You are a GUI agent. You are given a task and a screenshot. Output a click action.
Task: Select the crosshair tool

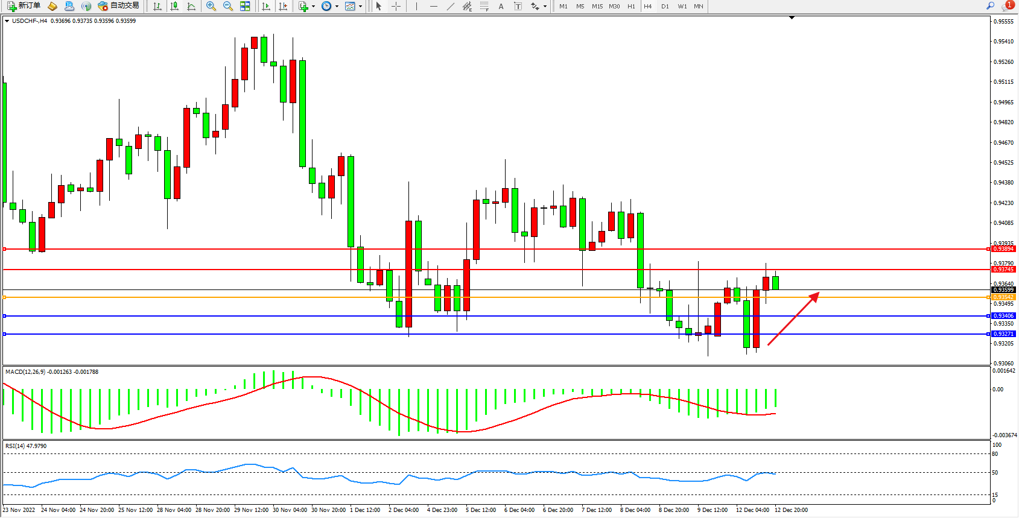[396, 6]
